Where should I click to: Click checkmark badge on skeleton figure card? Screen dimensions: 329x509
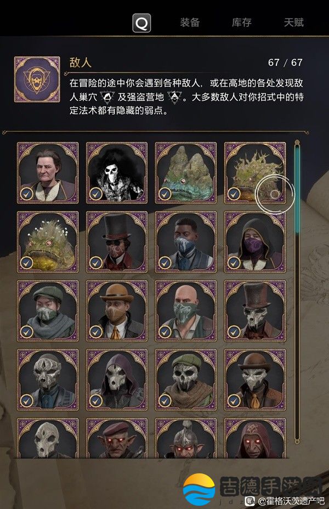click(x=96, y=194)
